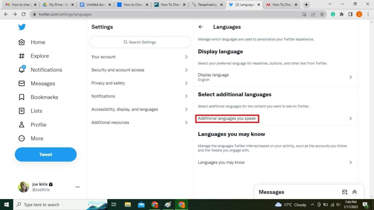Open Accessibility, display, and languages

point(140,109)
